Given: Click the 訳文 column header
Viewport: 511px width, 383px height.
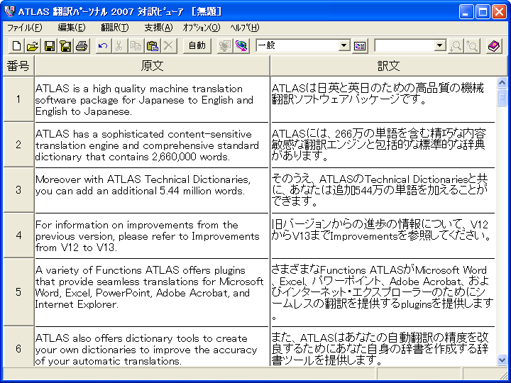Looking at the screenshot, I should [x=388, y=66].
